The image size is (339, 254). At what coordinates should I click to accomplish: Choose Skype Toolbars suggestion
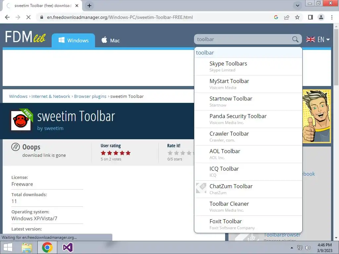(248, 66)
